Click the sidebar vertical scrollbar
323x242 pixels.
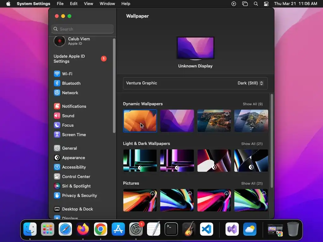[114, 86]
